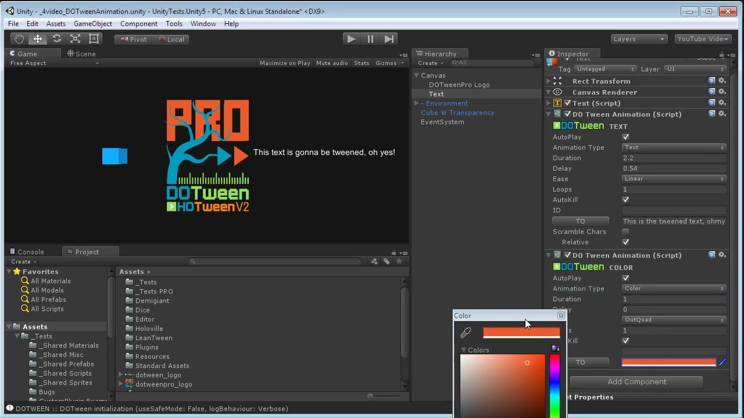Click search by type icon in Project
This screenshot has height=418, width=744.
click(374, 261)
